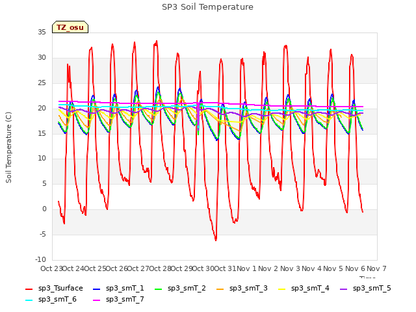Click cyan sp3_smT_6 legend swatch
The width and height of the screenshot is (416, 312).
point(29,300)
